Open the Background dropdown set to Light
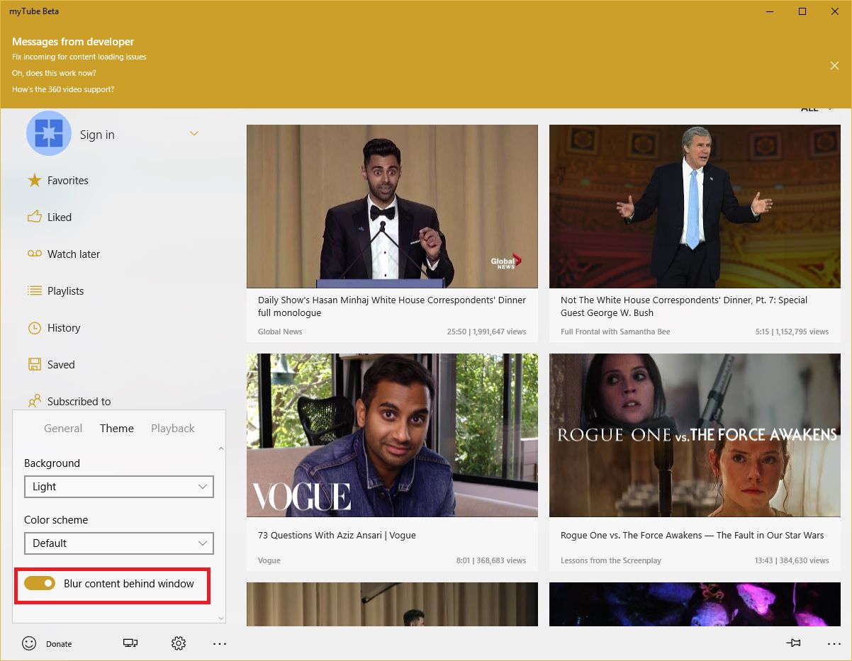Viewport: 852px width, 661px height. pos(119,487)
